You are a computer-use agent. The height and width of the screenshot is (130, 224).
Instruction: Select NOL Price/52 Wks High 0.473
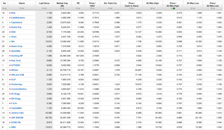click(x=179, y=13)
